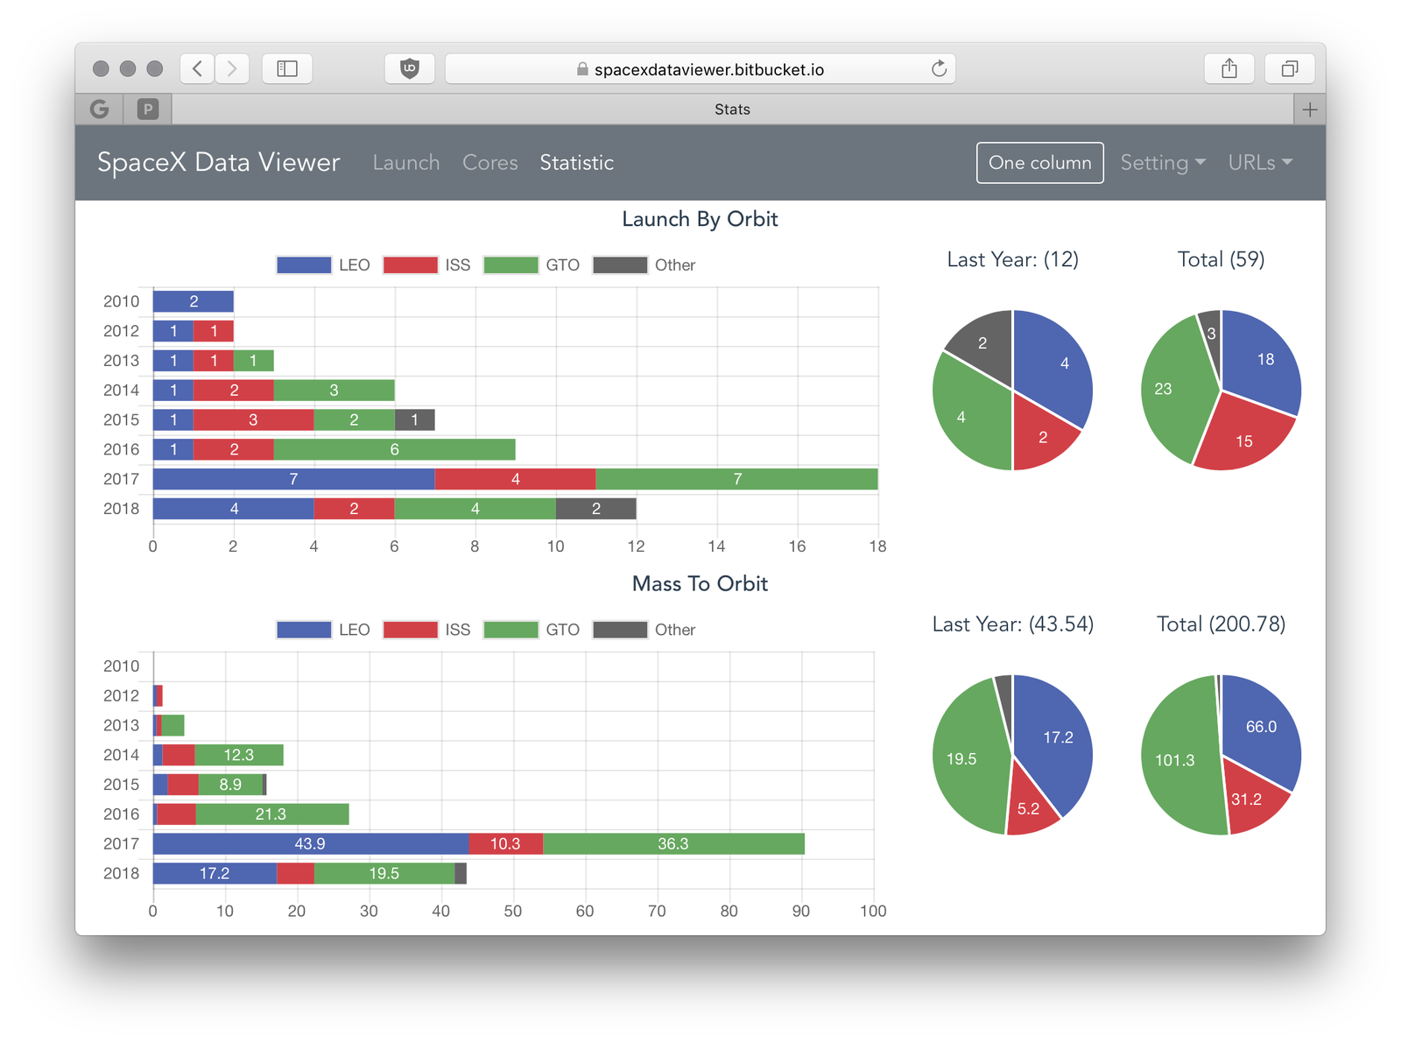Click the red ISS swatch in Mass To Orbit legend

410,630
